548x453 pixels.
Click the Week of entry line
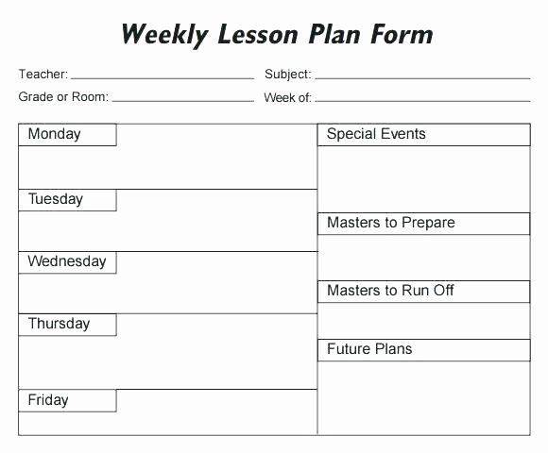(422, 101)
